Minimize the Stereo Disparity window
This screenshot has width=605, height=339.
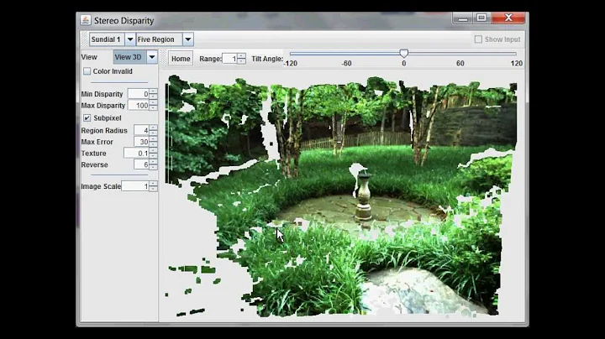[463, 18]
